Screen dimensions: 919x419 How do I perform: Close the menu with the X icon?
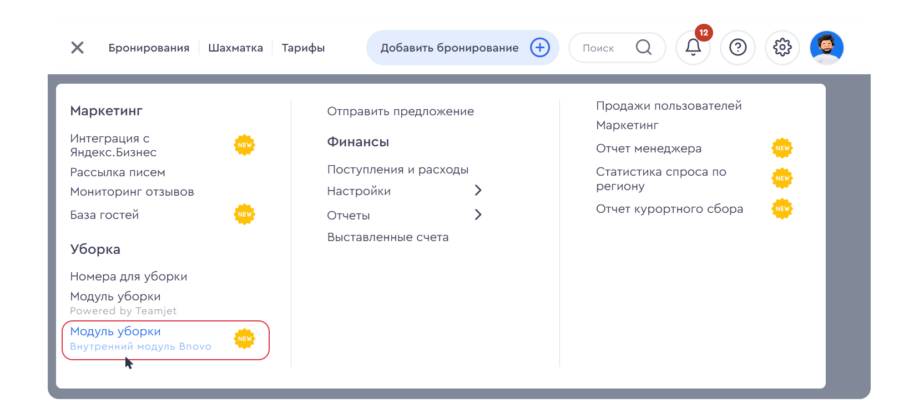[77, 48]
